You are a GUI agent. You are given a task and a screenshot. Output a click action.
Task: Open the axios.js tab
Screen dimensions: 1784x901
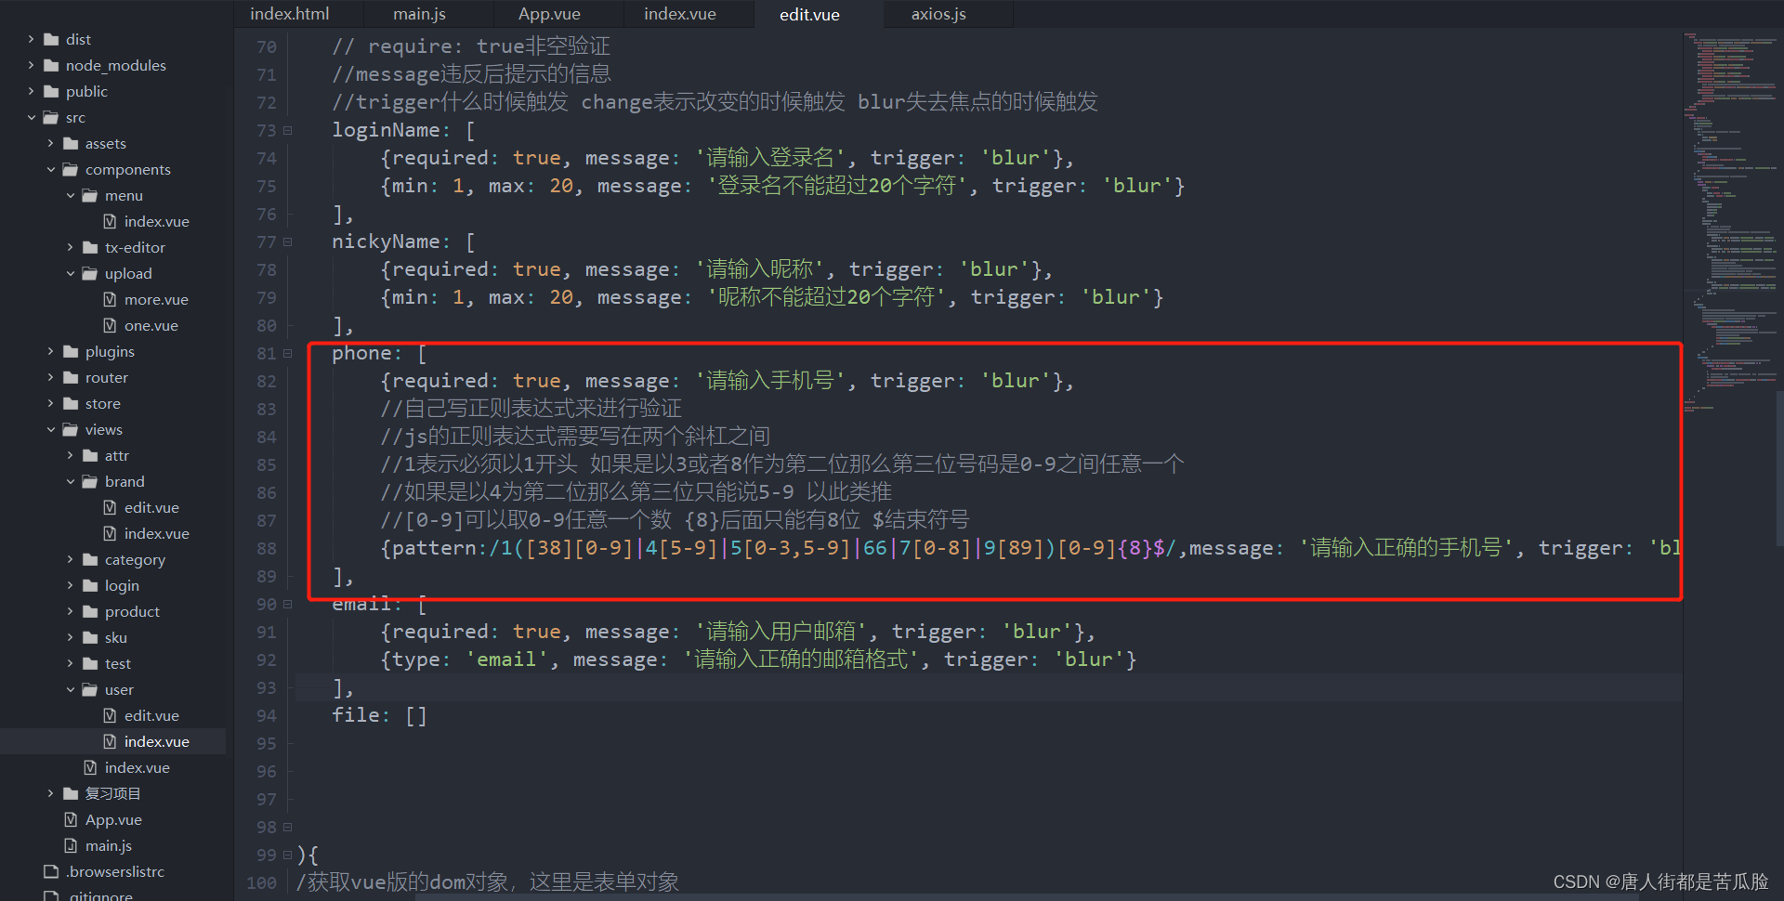pos(938,14)
